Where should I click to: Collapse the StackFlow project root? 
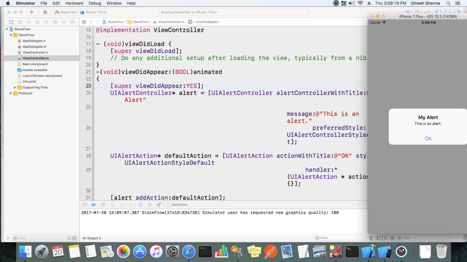[7, 29]
